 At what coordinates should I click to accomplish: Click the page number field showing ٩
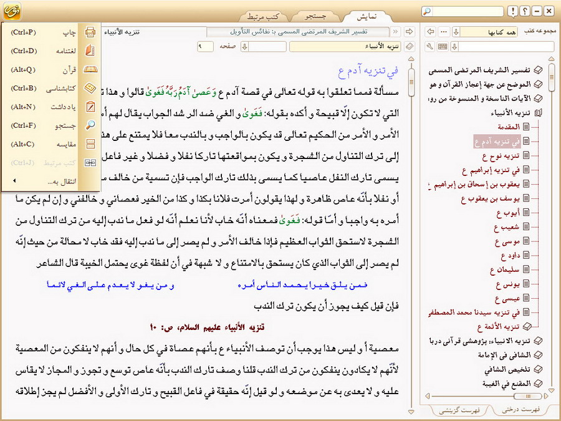pyautogui.click(x=205, y=47)
